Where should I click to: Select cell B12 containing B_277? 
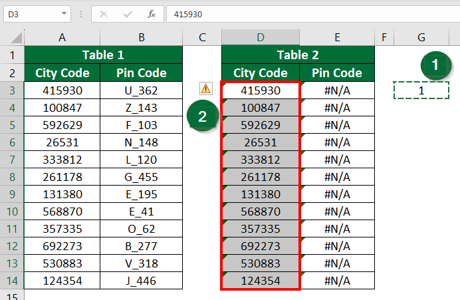pos(142,246)
